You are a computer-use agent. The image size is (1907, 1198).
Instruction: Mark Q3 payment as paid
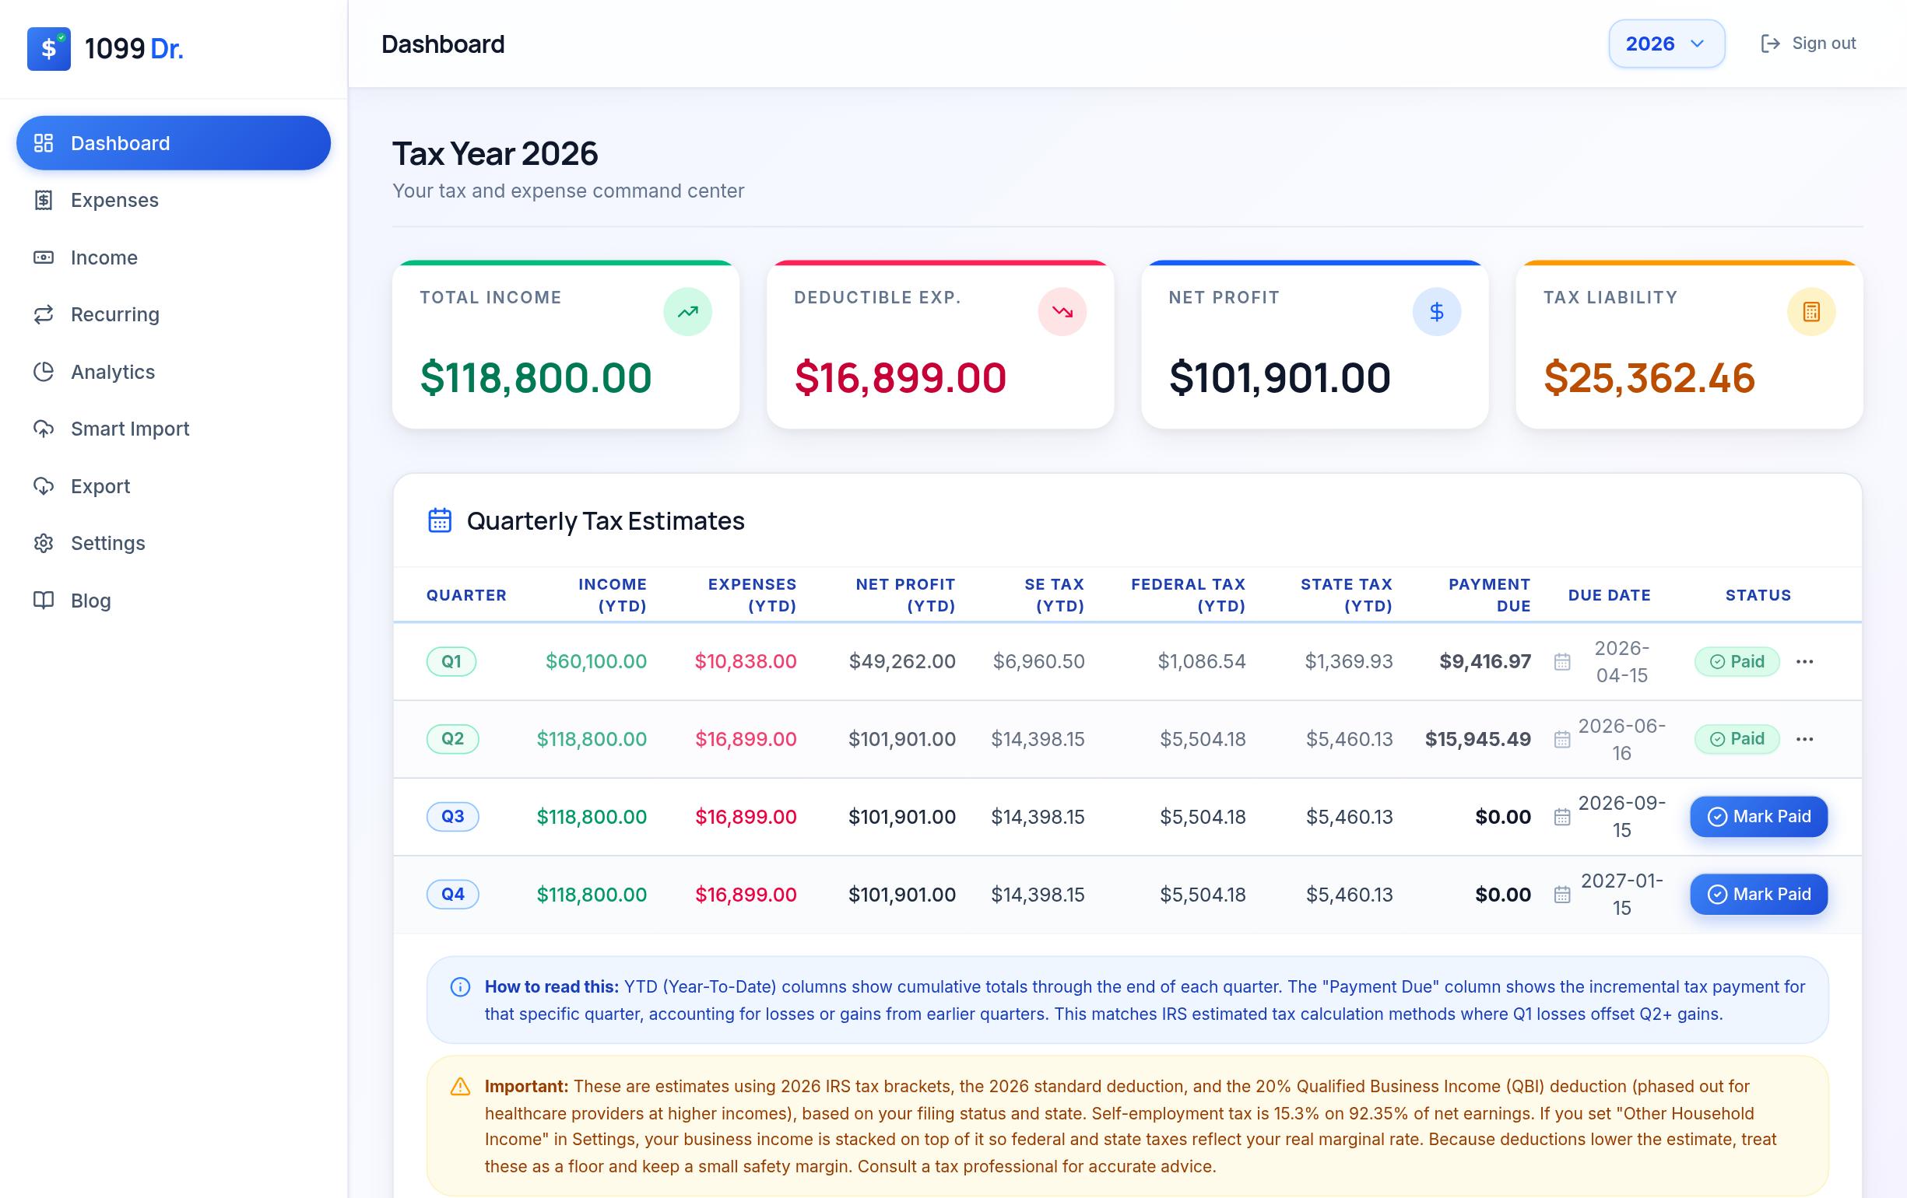(x=1758, y=817)
